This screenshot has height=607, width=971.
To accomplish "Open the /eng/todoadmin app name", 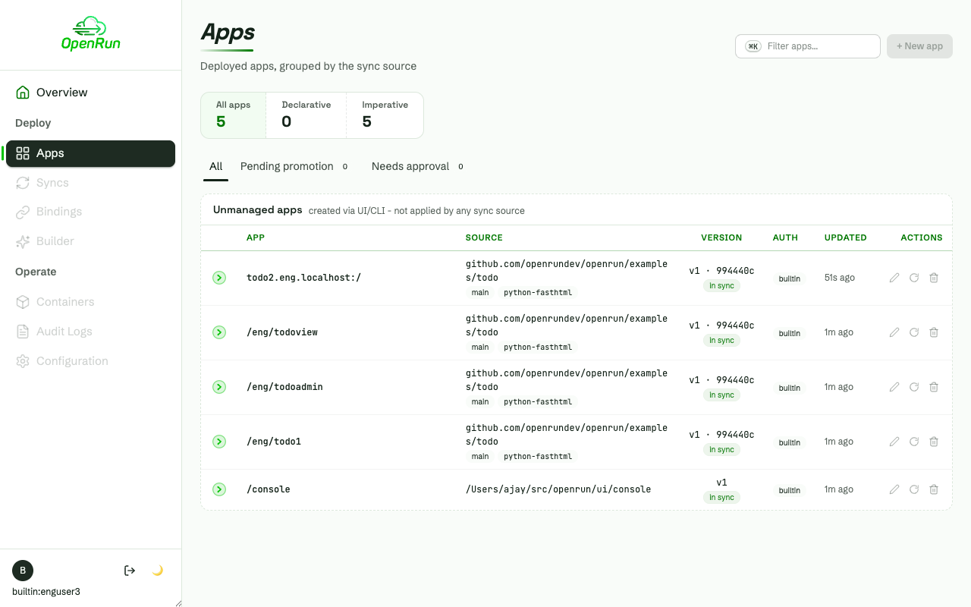I will pyautogui.click(x=284, y=387).
